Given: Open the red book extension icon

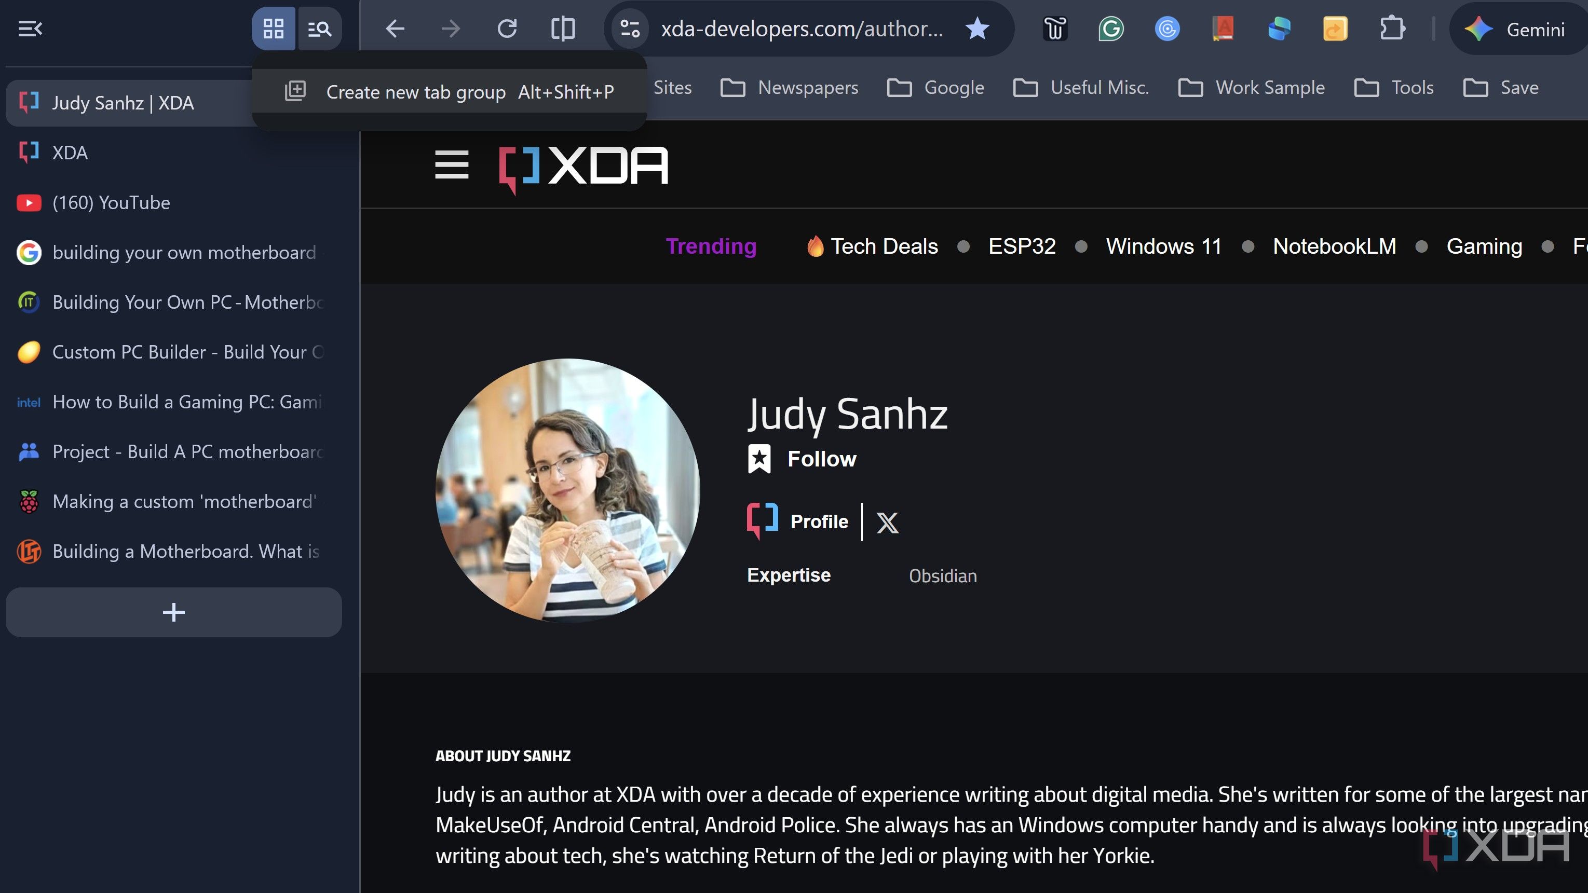Looking at the screenshot, I should tap(1223, 29).
